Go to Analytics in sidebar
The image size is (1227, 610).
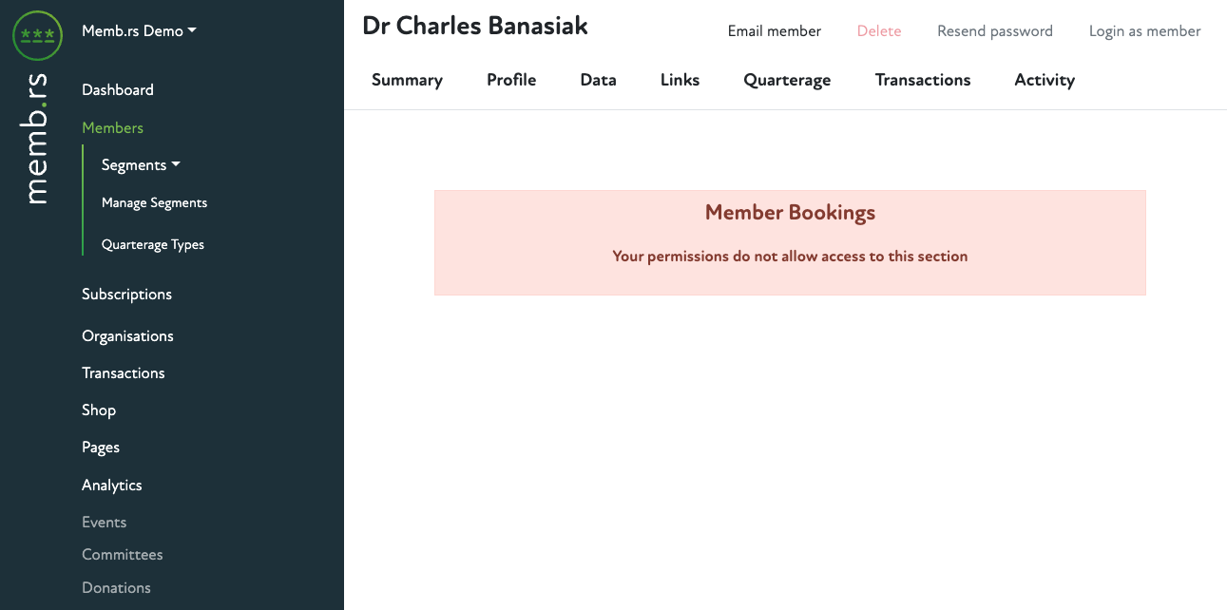point(111,486)
